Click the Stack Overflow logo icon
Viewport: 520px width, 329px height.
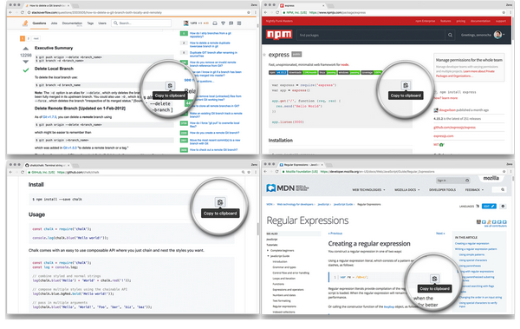point(25,23)
